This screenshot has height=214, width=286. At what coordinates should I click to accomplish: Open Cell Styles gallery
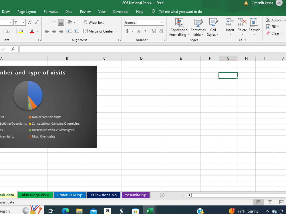(213, 27)
